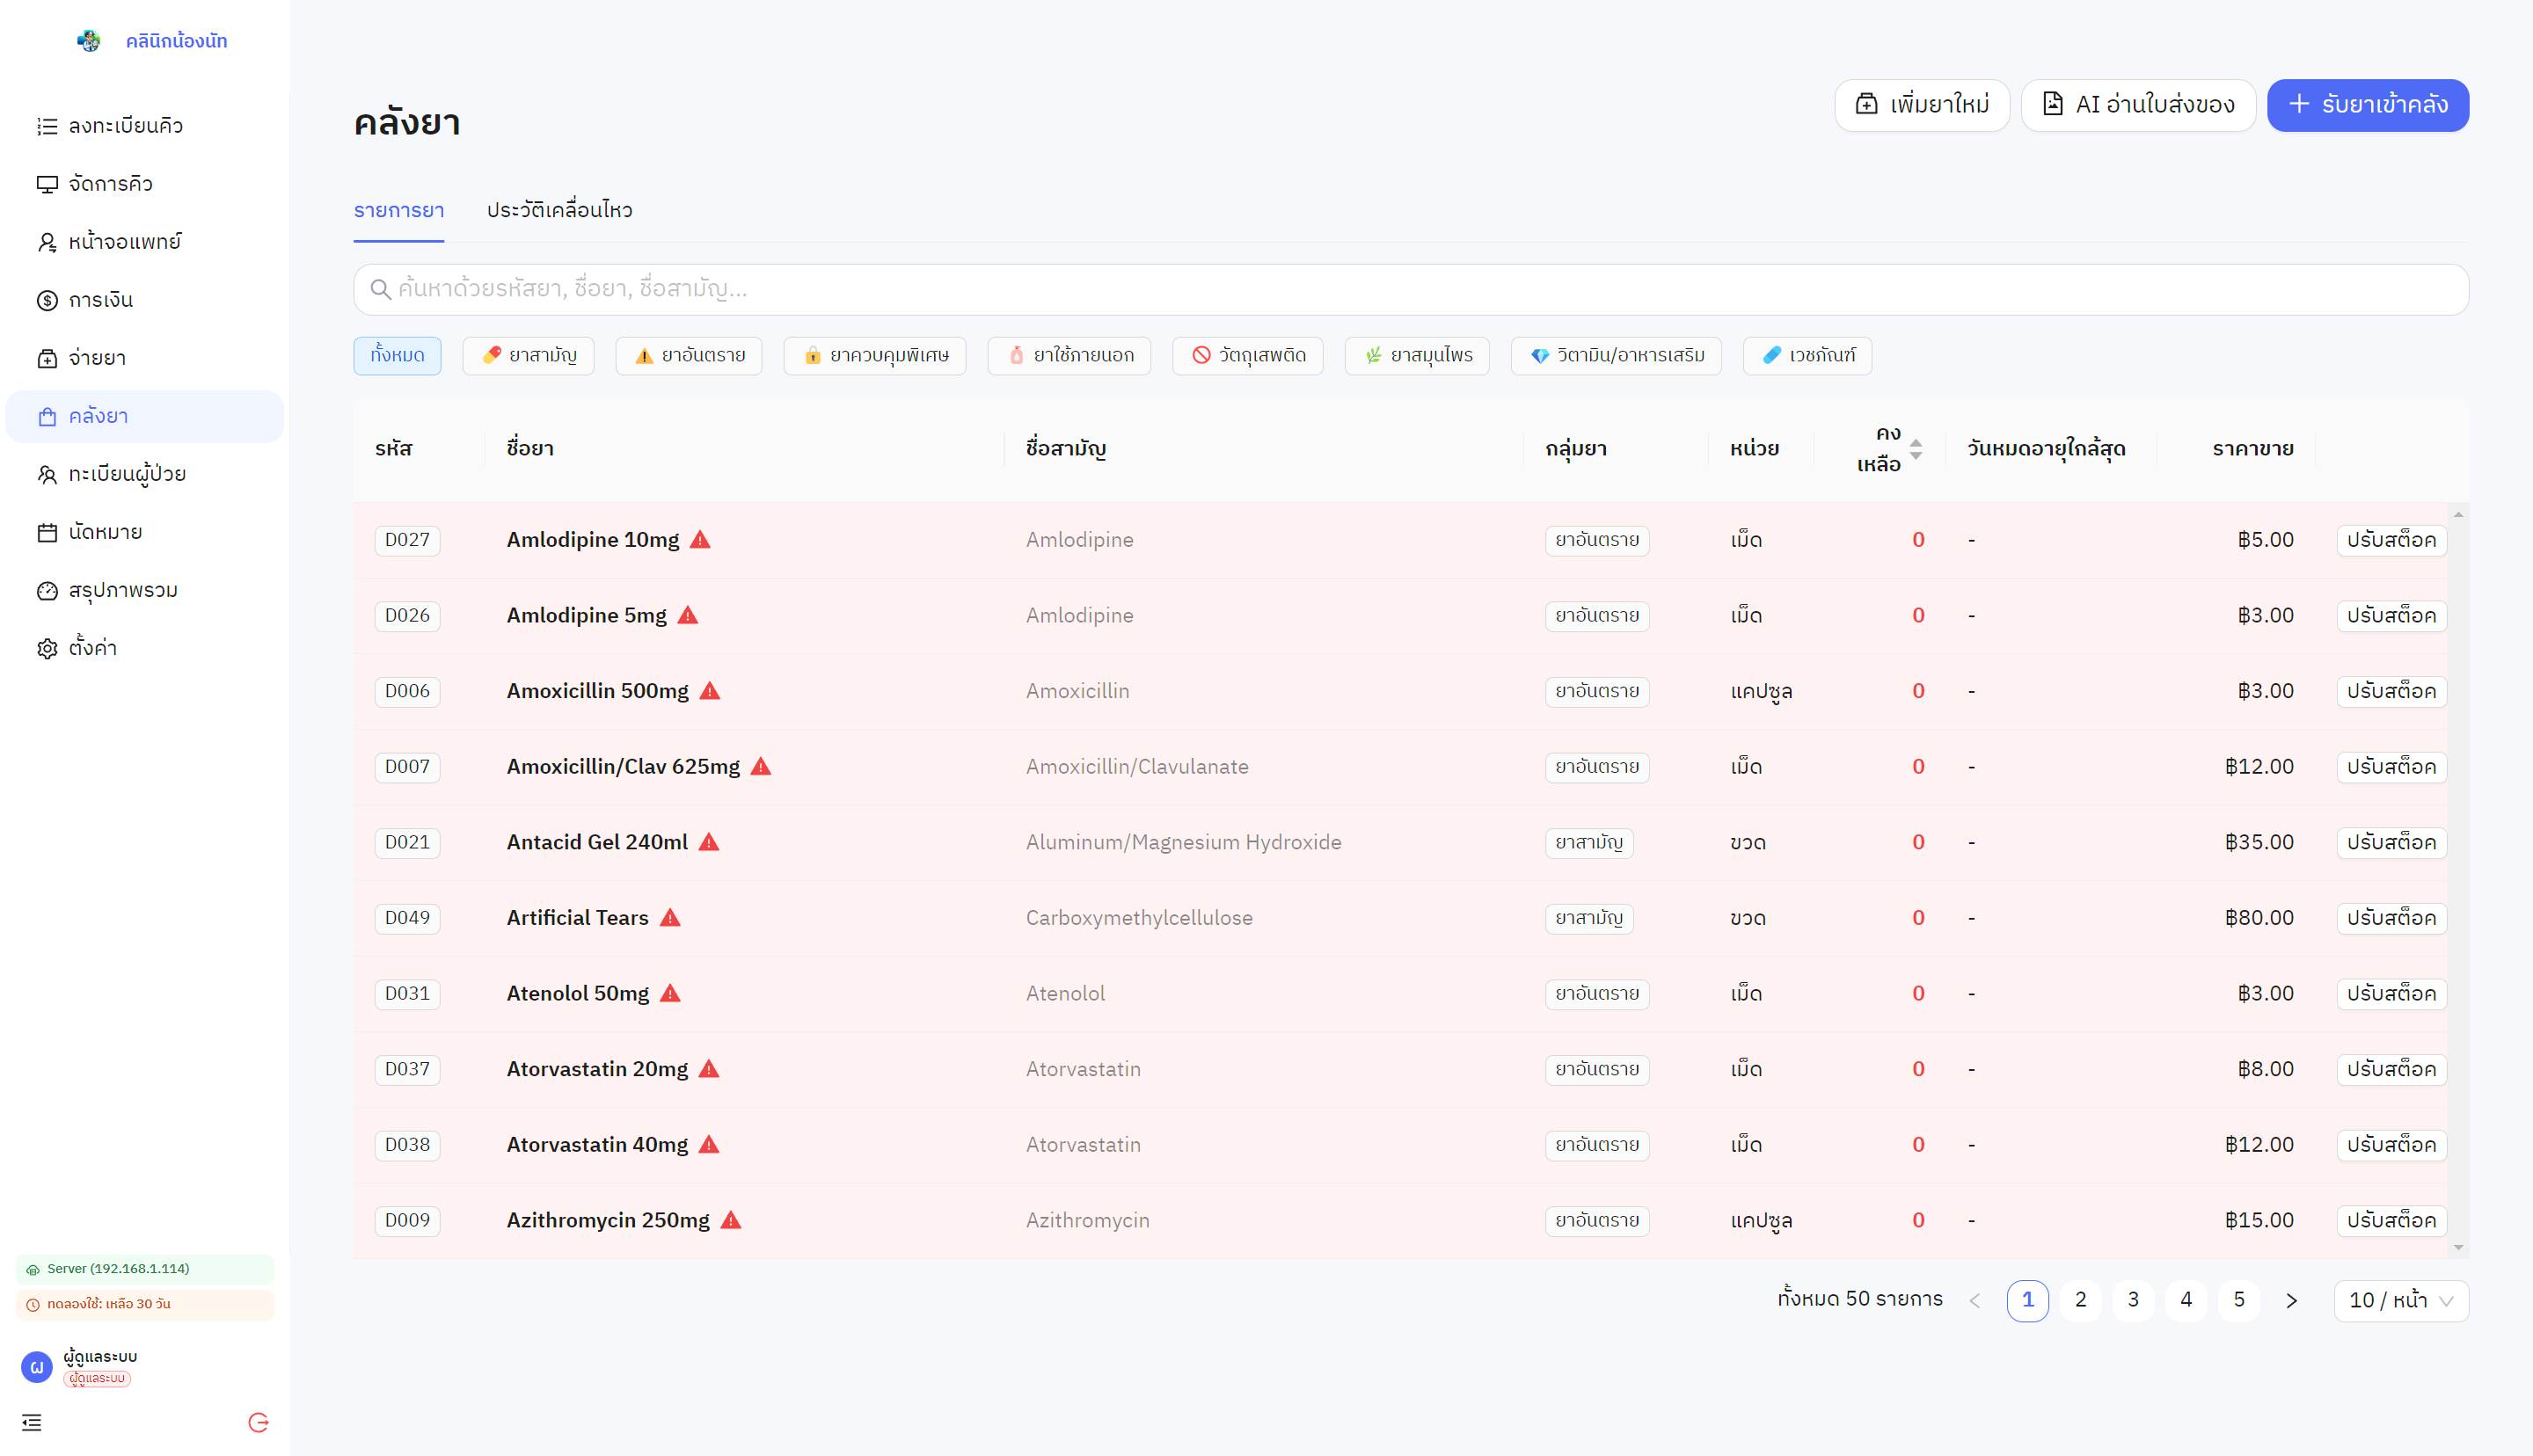Go to สรุปภาพรวม dashboard
Screen dimensions: 2533x1456
122,590
